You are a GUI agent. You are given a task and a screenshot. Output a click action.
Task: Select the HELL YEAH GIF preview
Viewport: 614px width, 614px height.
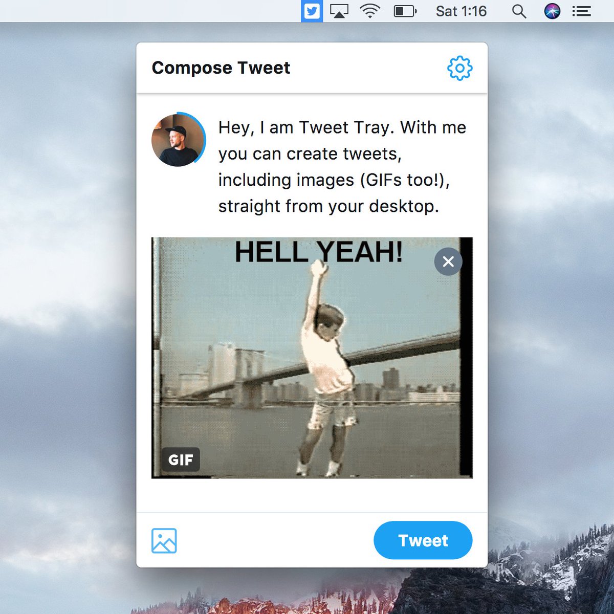(x=312, y=358)
